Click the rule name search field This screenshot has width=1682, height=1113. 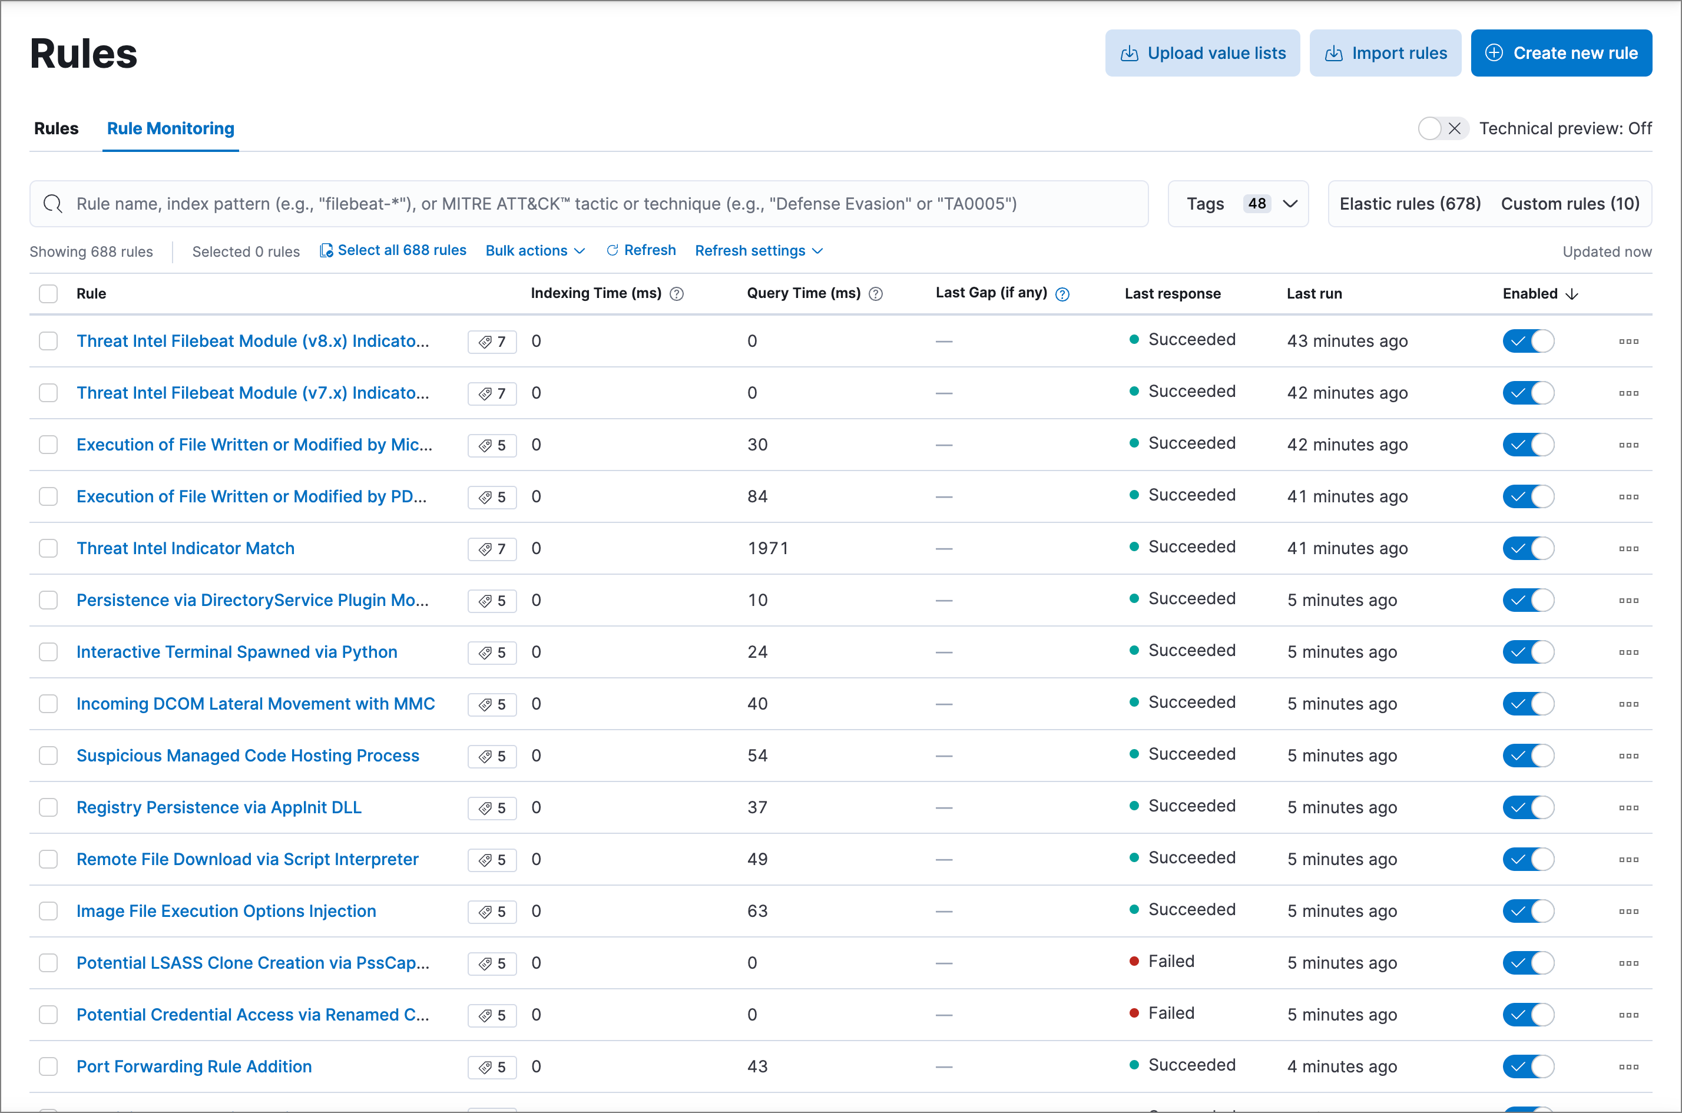click(589, 204)
